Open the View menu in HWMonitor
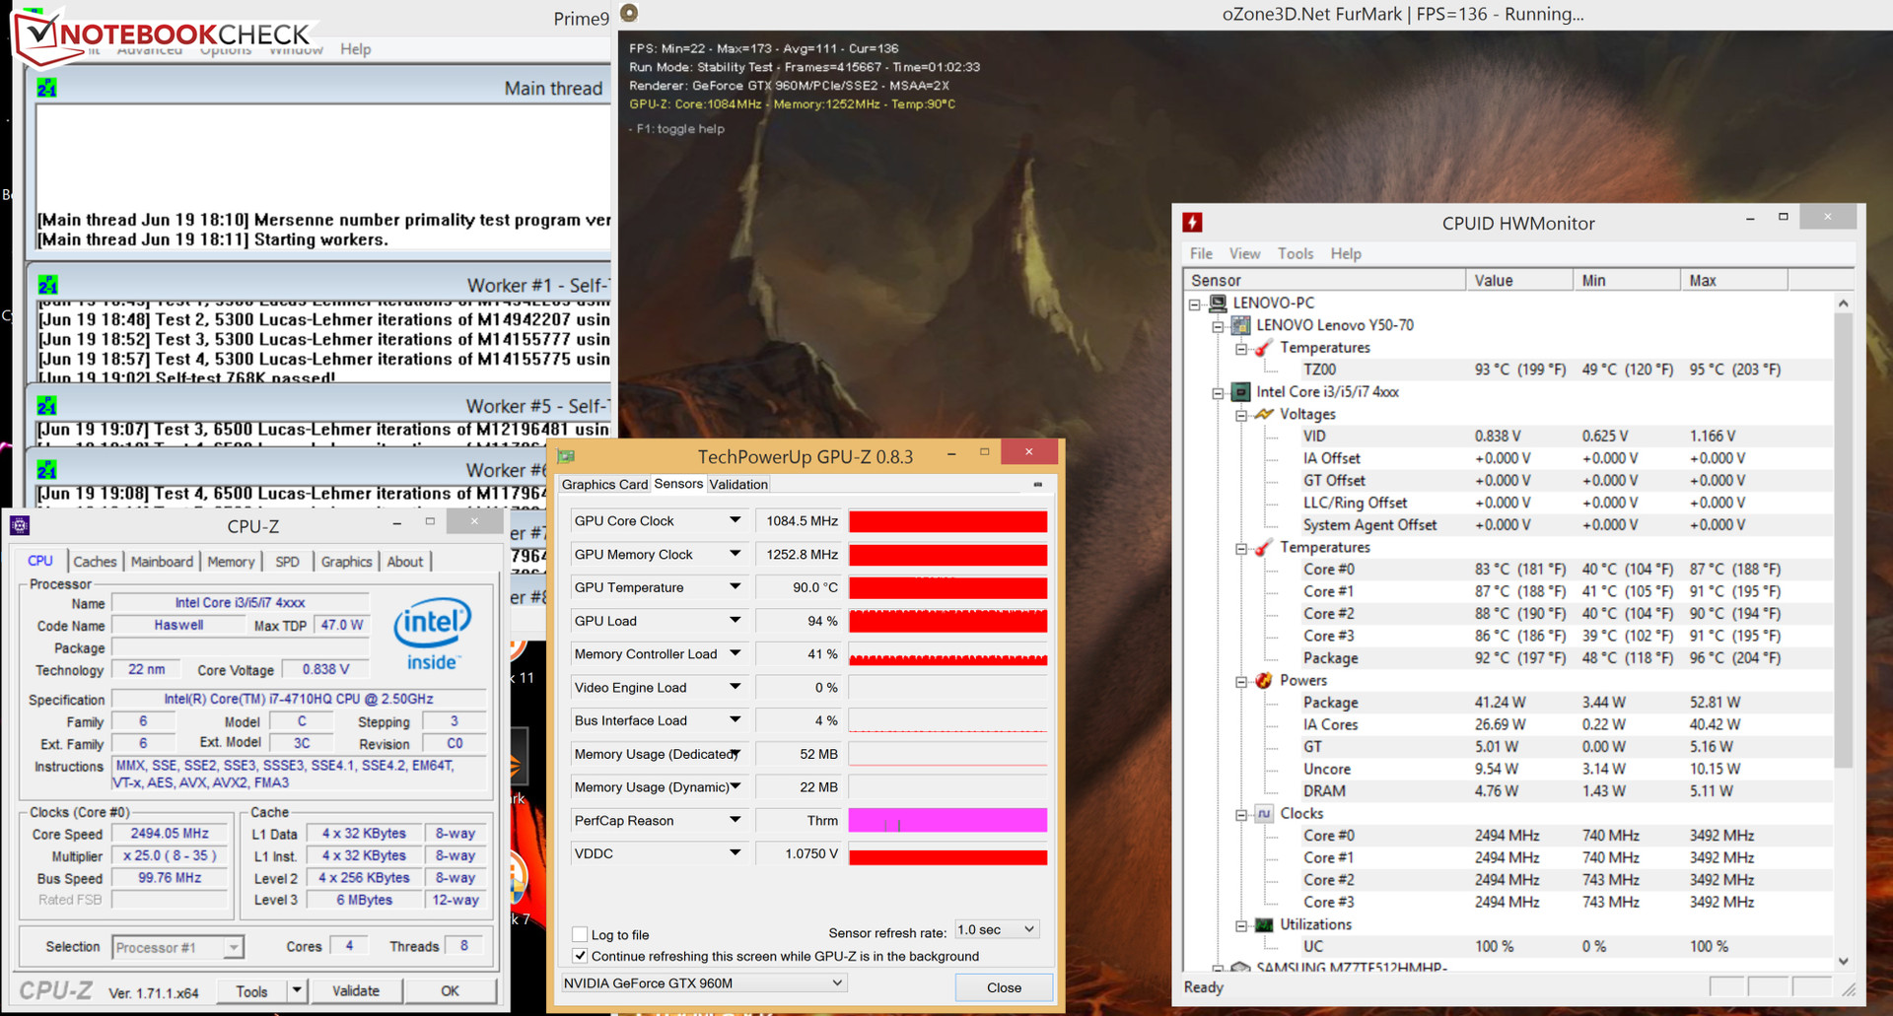1893x1016 pixels. 1244,253
